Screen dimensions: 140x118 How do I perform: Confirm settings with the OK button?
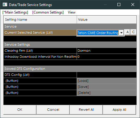click(20, 110)
